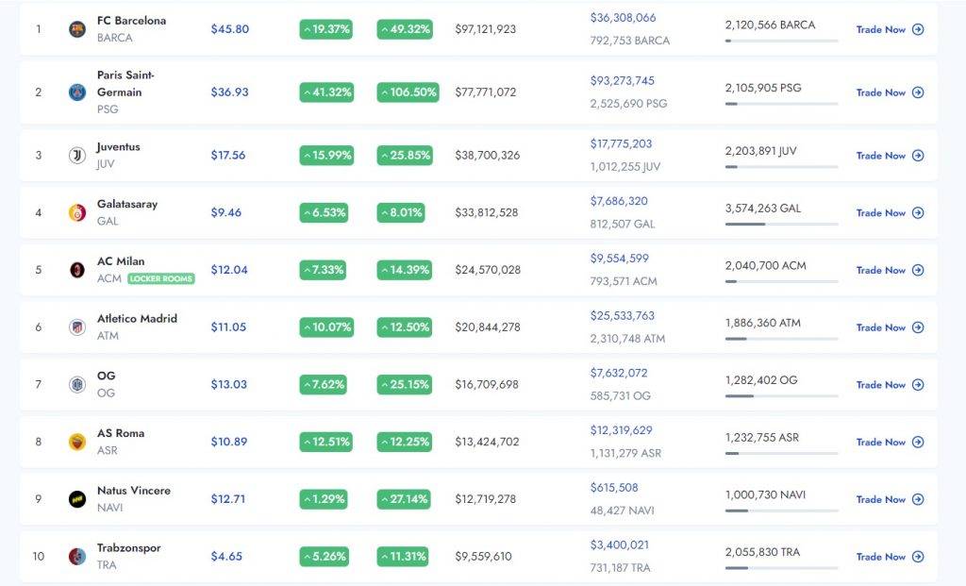Click the supply progress bar for GAL

tap(782, 225)
